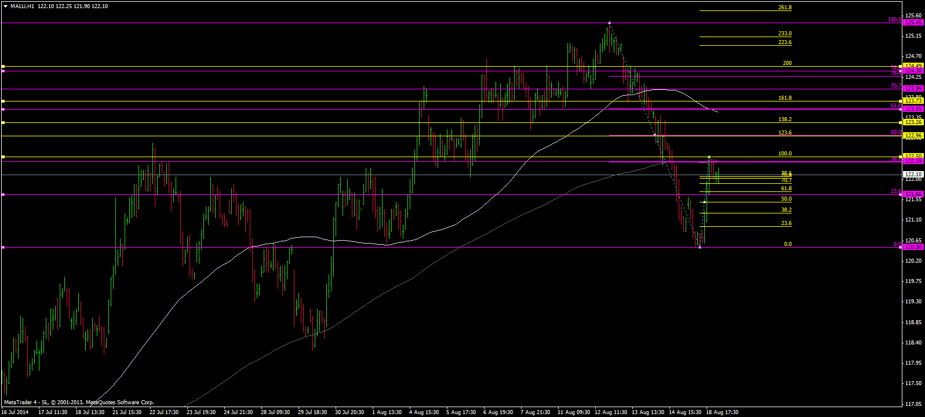Click the time axis label 21 Jul 15:30
This screenshot has height=417, width=925.
tap(126, 412)
